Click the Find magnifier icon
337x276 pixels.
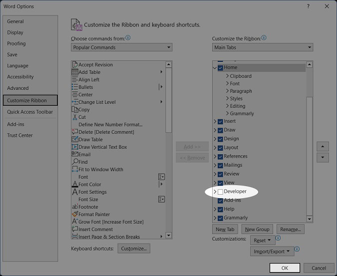pyautogui.click(x=75, y=162)
